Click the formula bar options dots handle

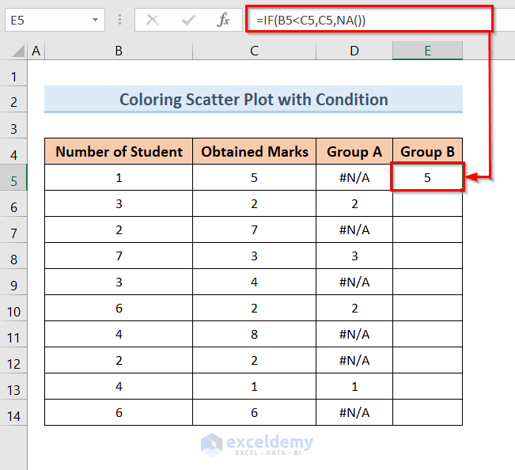[x=119, y=21]
